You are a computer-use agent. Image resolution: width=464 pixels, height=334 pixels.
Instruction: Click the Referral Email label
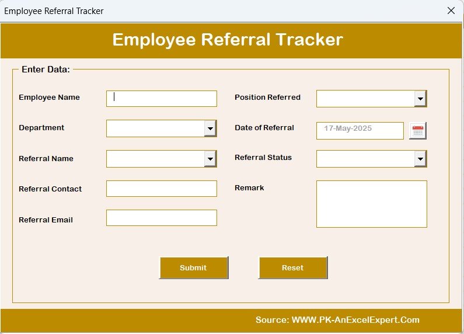[46, 220]
